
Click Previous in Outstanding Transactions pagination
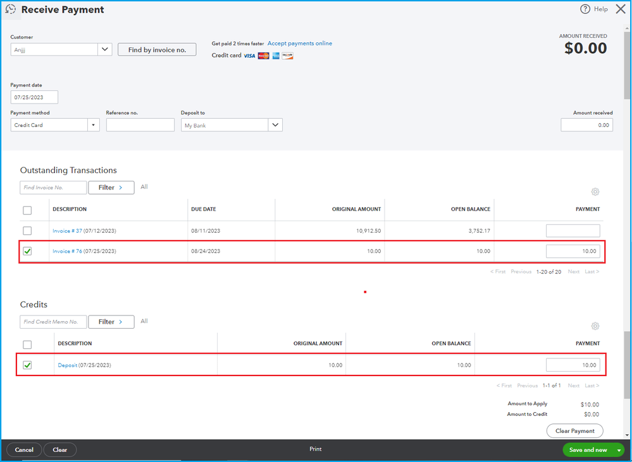521,272
